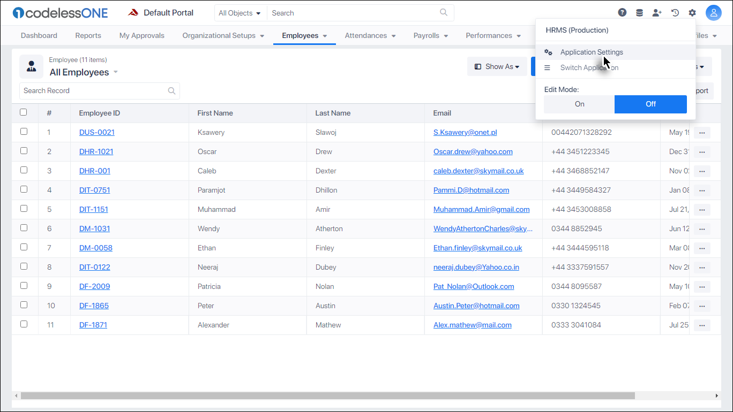Image resolution: width=733 pixels, height=412 pixels.
Task: Focus the Search Record field
Action: [100, 91]
